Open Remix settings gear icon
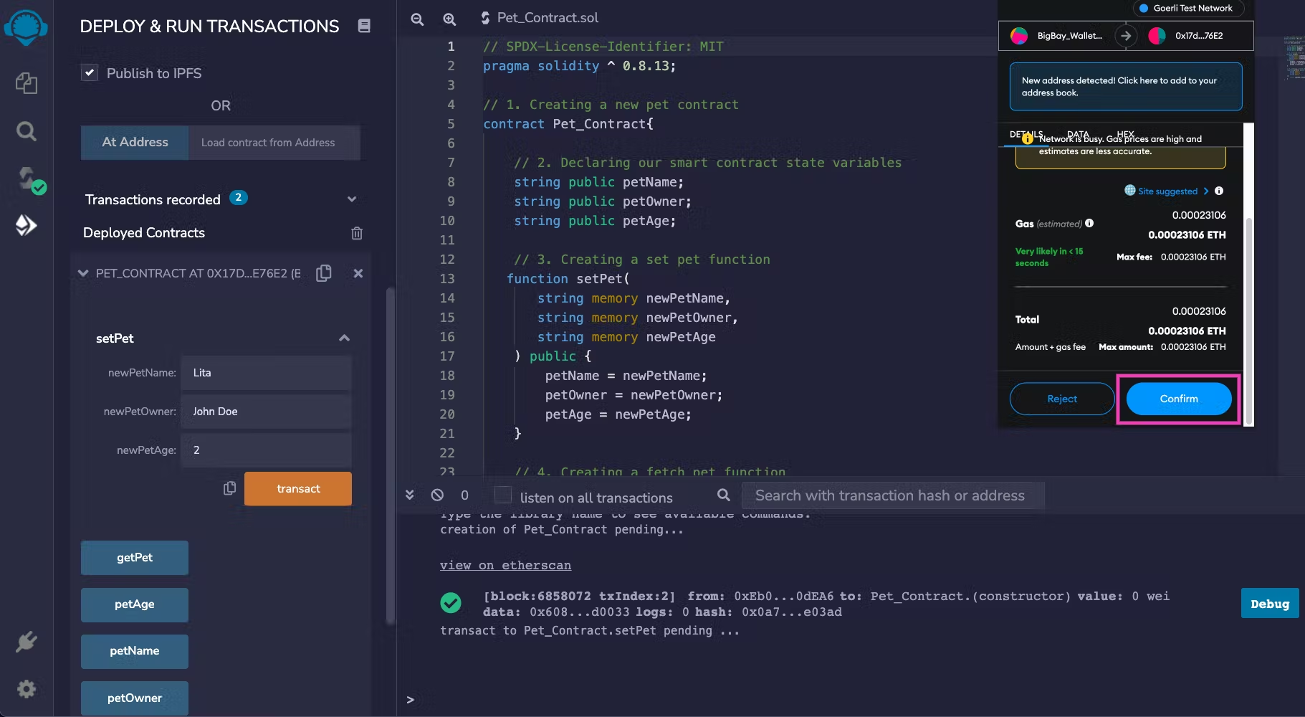This screenshot has width=1305, height=717. pyautogui.click(x=27, y=689)
